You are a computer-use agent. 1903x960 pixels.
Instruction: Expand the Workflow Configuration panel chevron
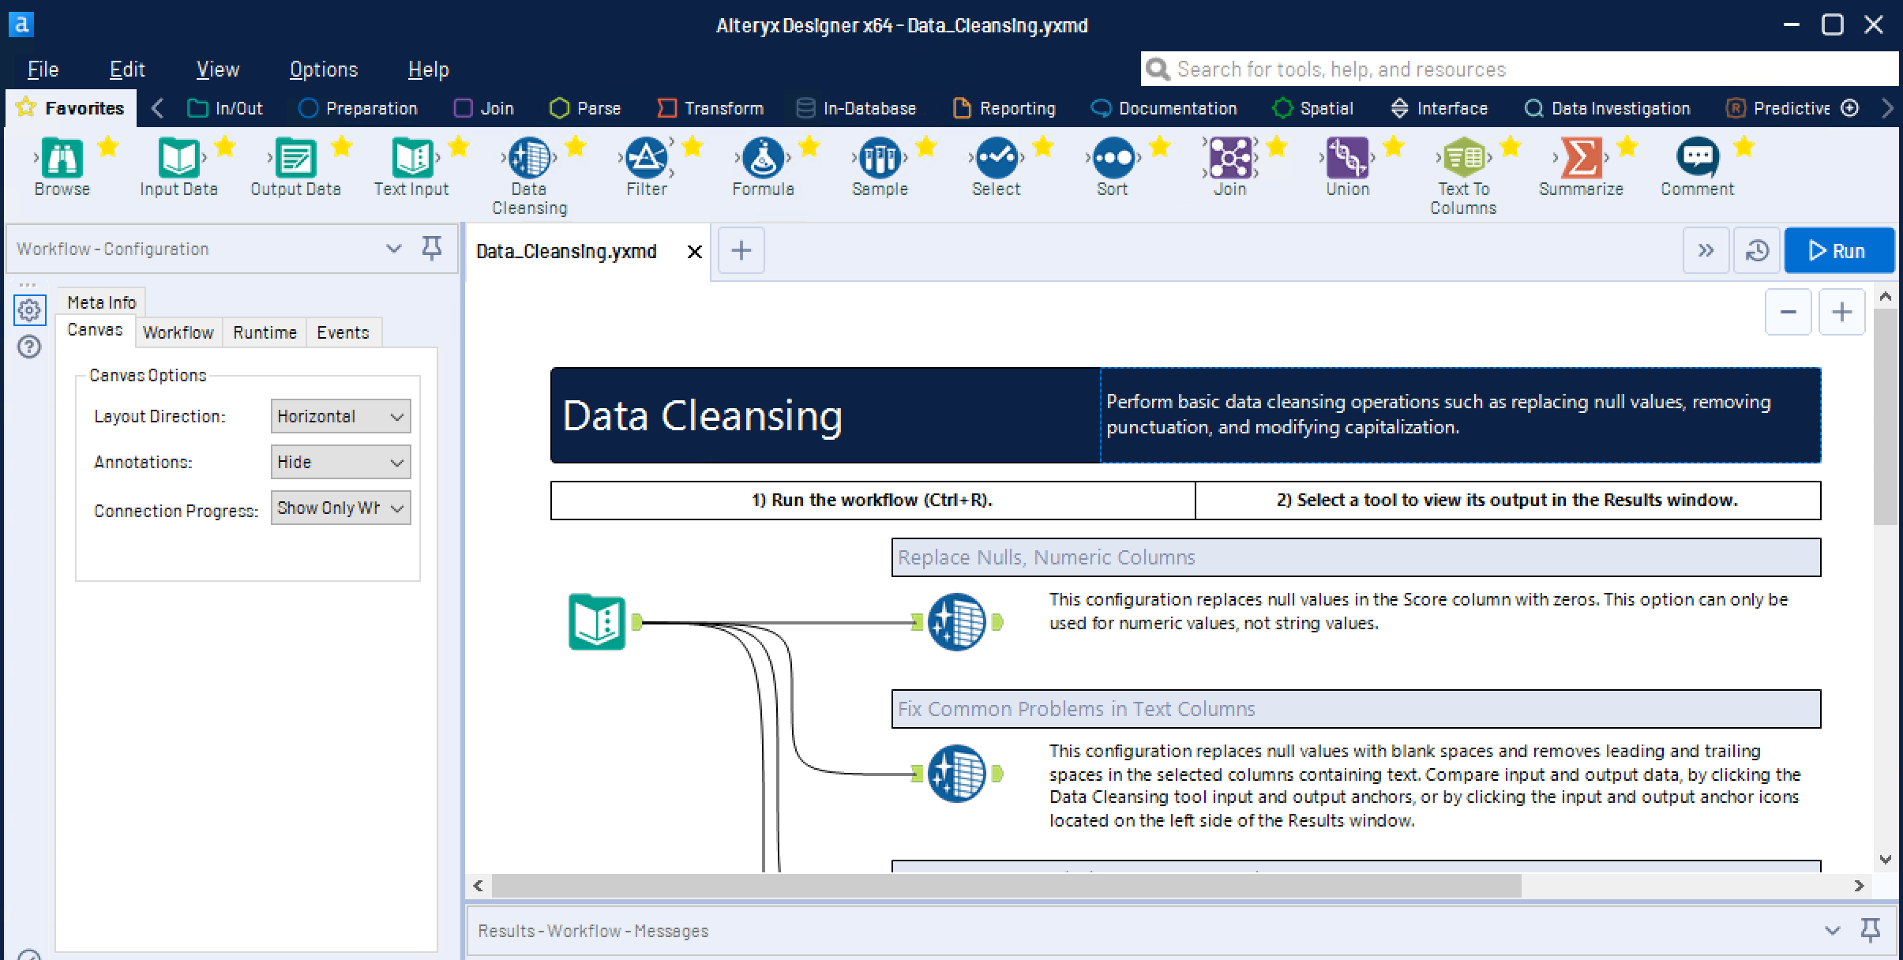coord(393,249)
